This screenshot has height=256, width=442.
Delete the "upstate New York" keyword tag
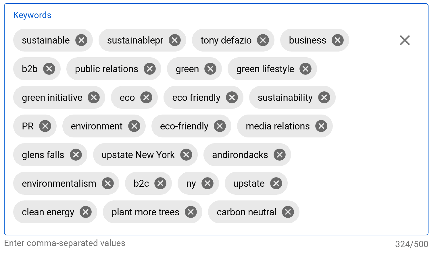point(186,155)
